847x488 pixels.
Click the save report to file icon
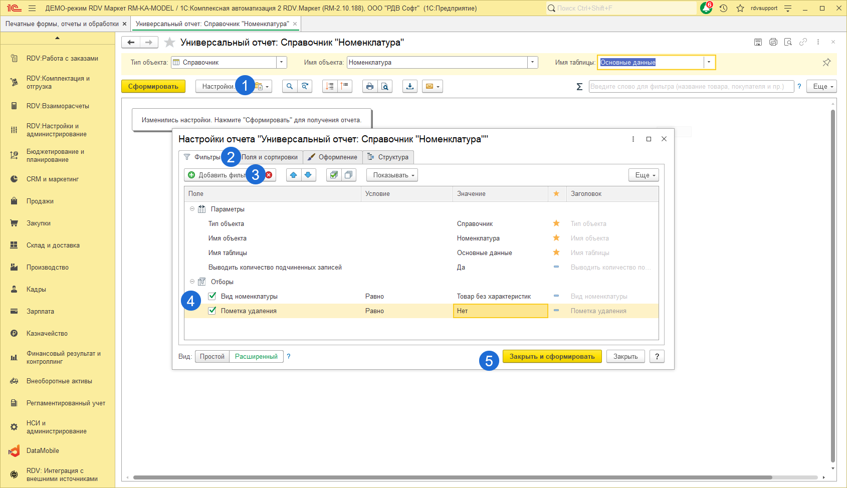click(x=410, y=86)
